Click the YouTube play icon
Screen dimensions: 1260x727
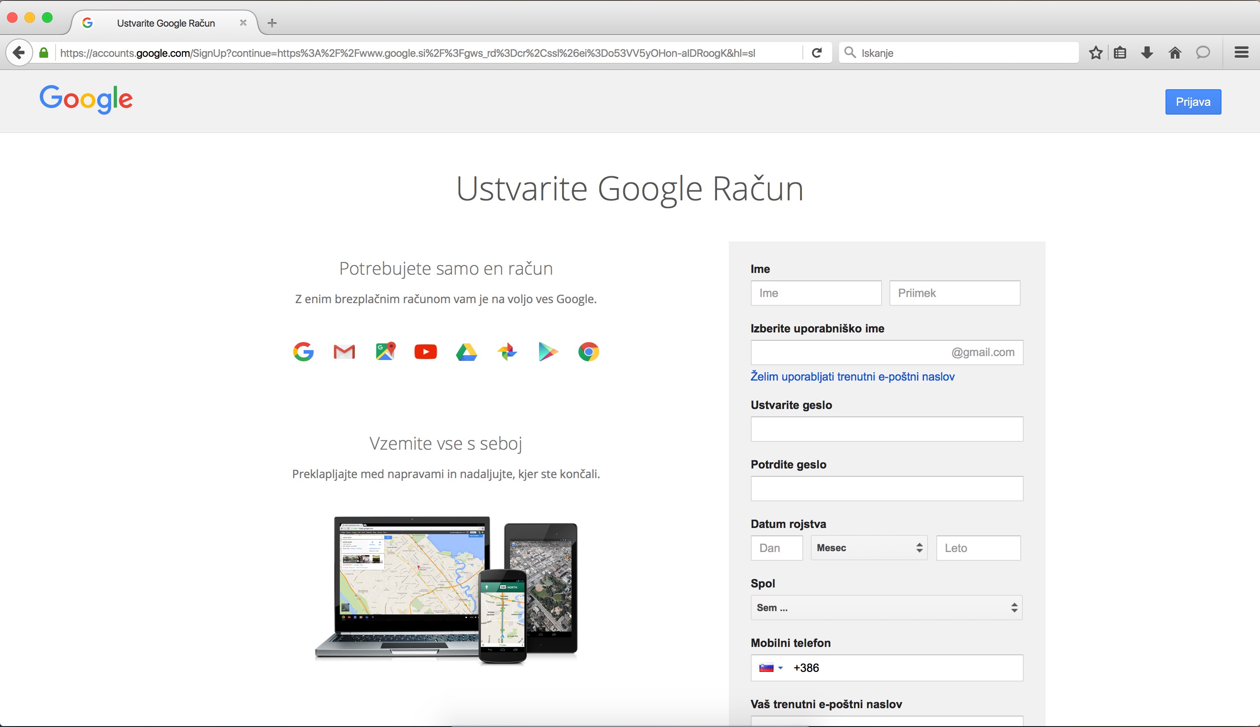[x=426, y=352]
